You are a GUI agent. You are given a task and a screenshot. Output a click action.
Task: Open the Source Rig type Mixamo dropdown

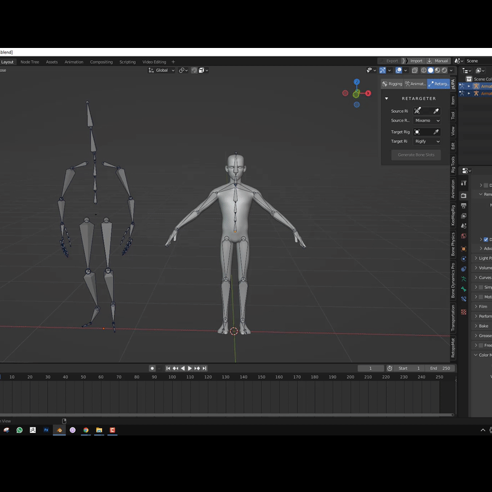tap(427, 121)
